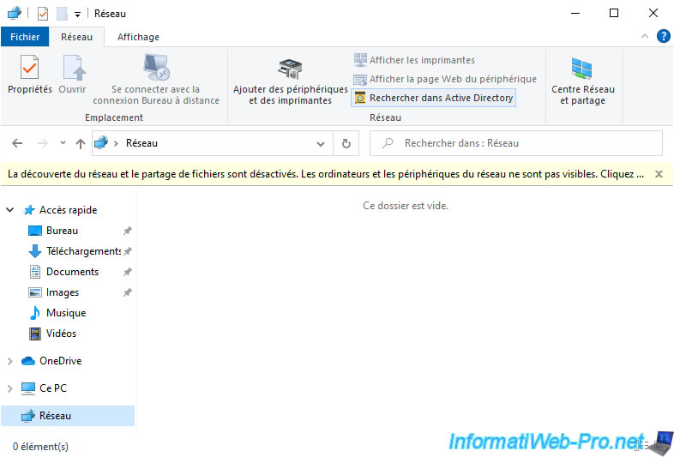Click the pin icon next to Documents

click(127, 272)
